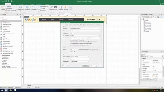164x92 pixels.
Task: Pick Сетка вёрстки in the Toolbox
Action: point(6,23)
